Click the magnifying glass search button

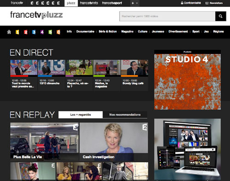221,16
